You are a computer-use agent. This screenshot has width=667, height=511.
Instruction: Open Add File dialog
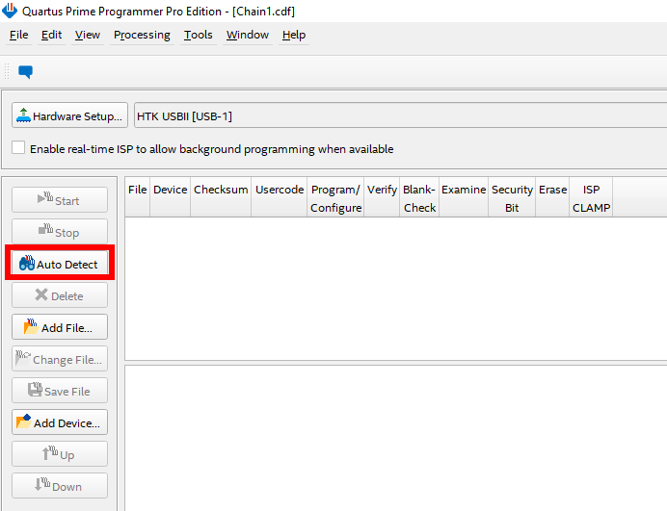(x=60, y=327)
